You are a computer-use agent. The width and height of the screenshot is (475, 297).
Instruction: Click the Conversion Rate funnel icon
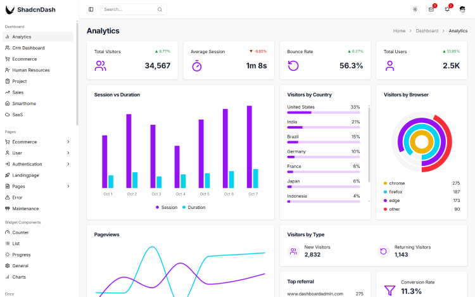click(x=389, y=290)
